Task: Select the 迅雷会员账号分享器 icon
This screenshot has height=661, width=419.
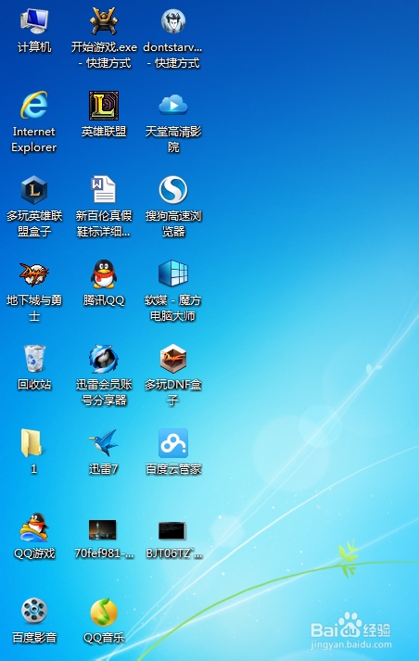Action: [x=104, y=359]
